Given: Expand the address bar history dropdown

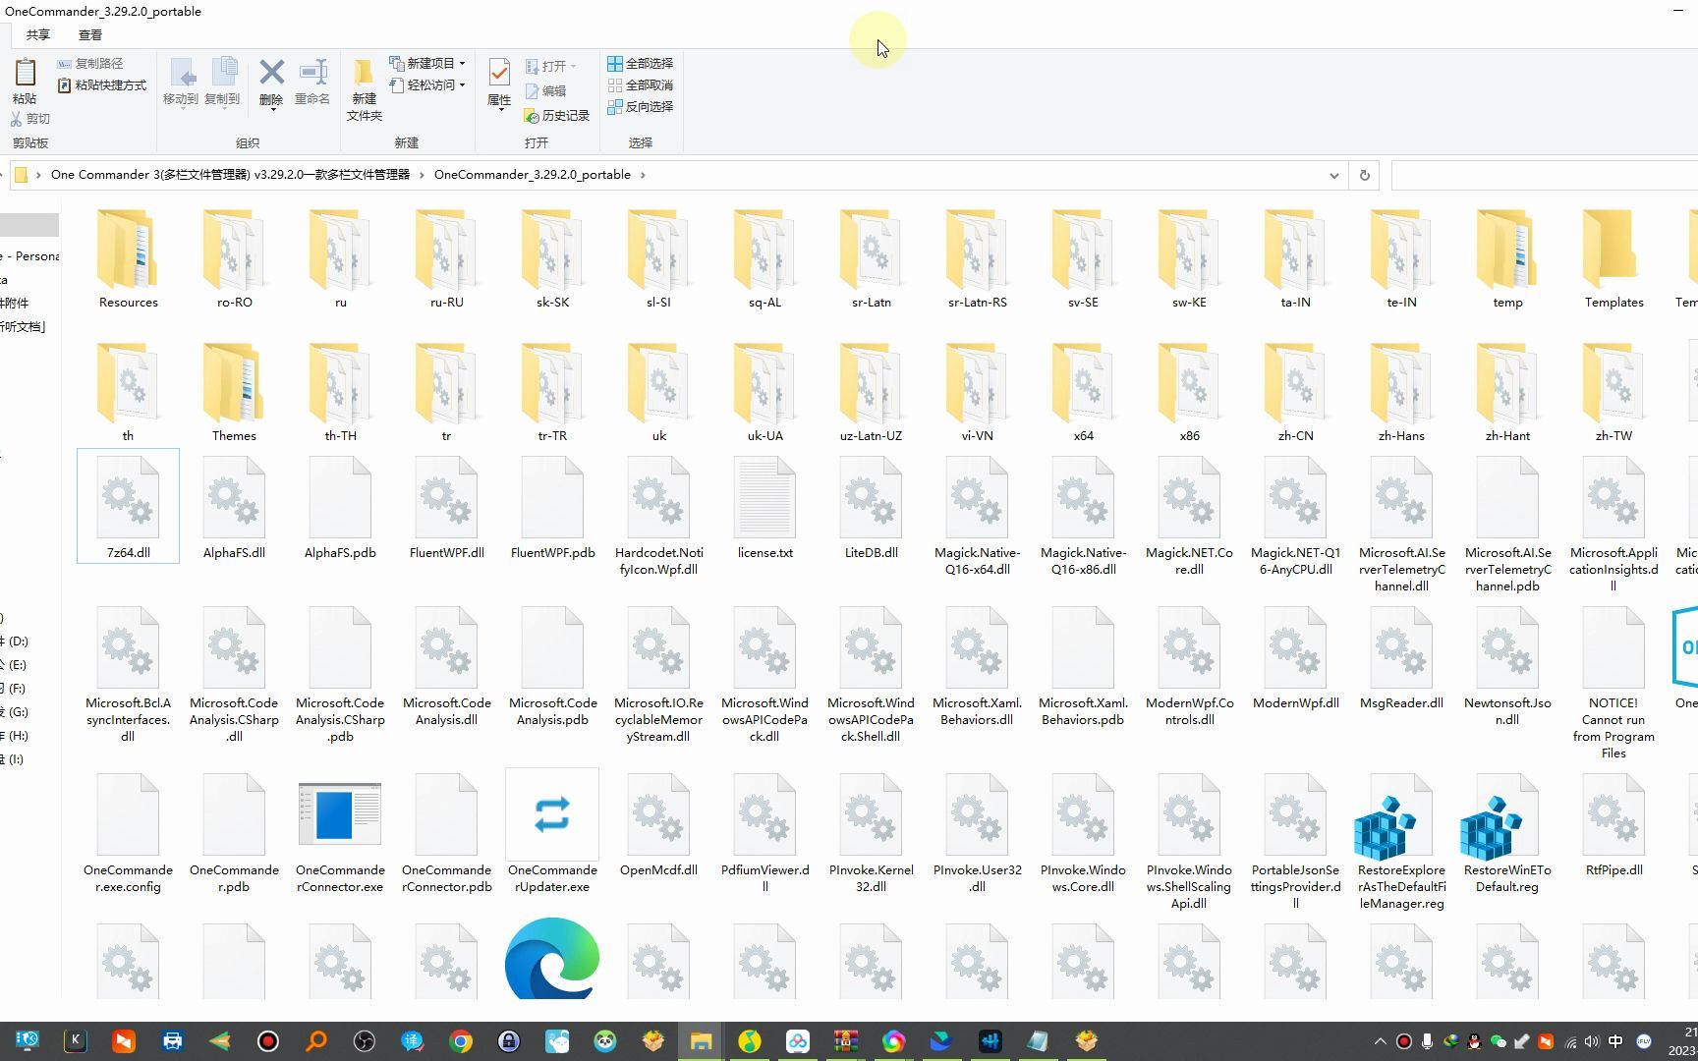Looking at the screenshot, I should tap(1333, 175).
